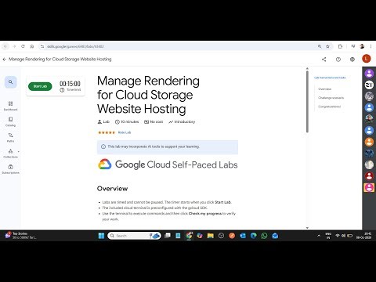Screen dimensions: 376x282
Task: Click the browser forward button
Action: click(x=14, y=46)
